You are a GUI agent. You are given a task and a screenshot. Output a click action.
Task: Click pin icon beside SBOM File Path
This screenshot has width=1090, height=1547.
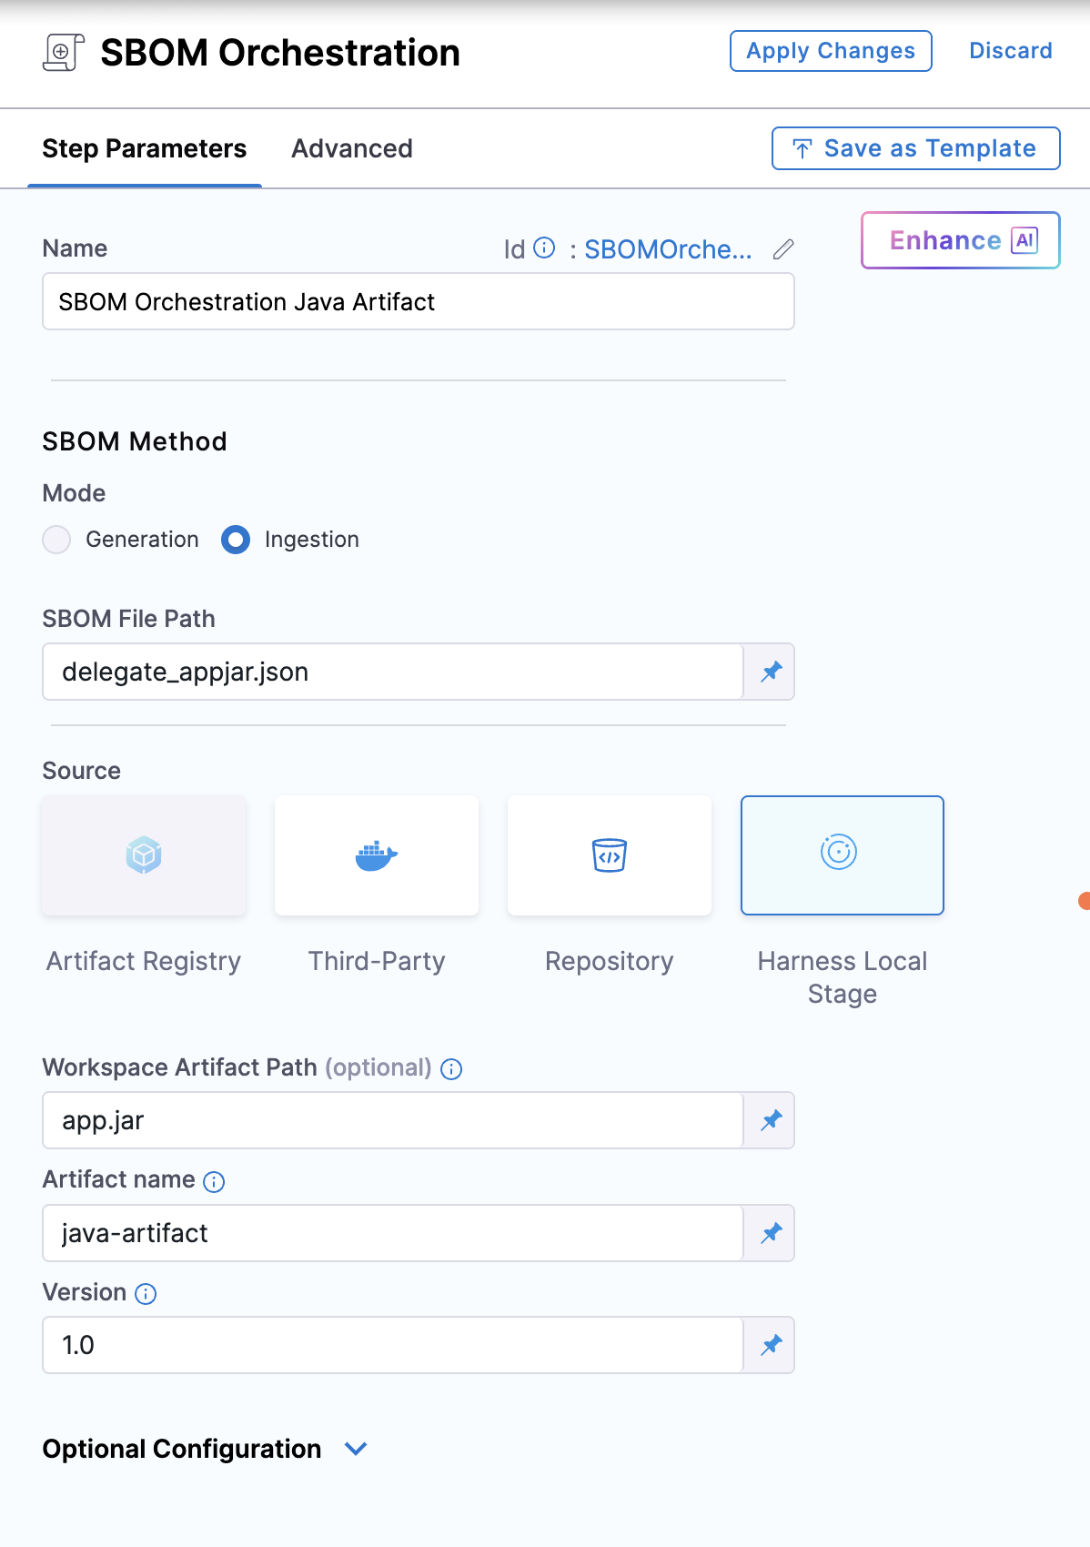(772, 672)
